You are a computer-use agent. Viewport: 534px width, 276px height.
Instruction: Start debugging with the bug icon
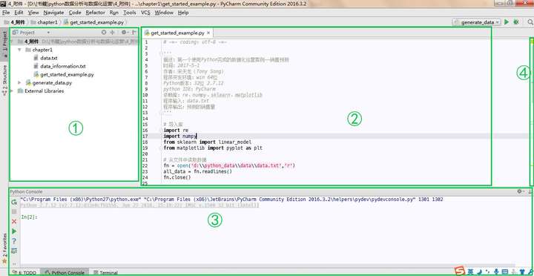click(x=516, y=22)
